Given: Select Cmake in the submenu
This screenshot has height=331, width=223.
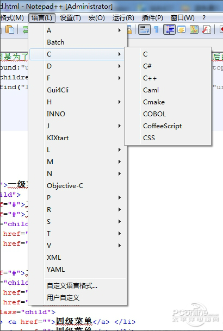Looking at the screenshot, I should click(x=168, y=102).
